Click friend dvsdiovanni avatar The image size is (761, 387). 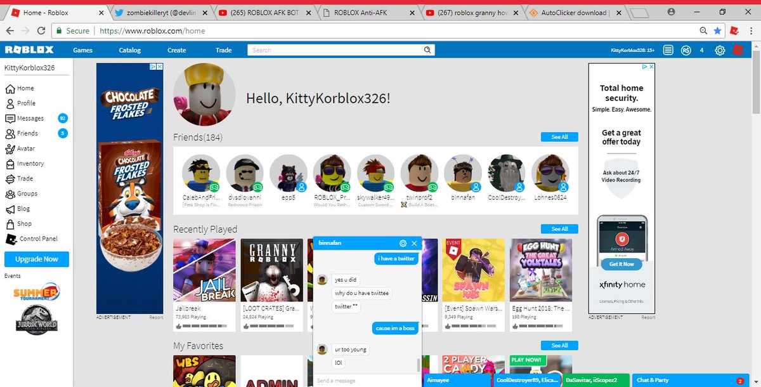click(245, 174)
